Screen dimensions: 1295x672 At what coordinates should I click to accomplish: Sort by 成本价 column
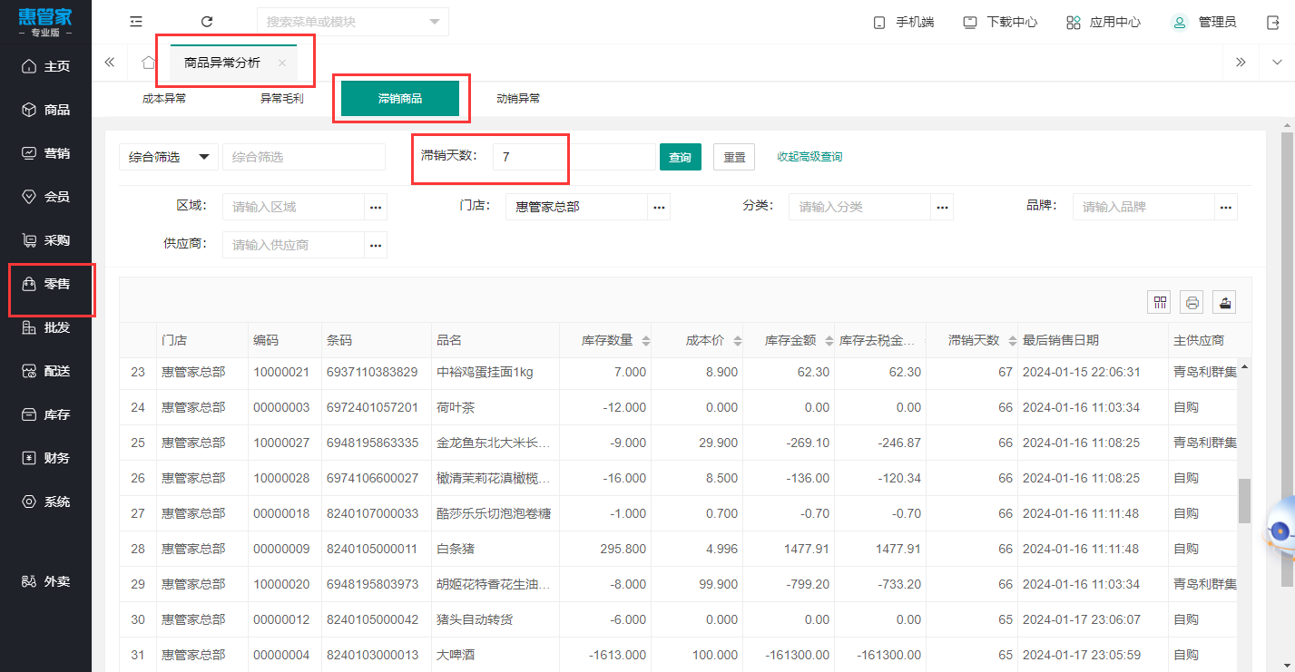coord(738,341)
